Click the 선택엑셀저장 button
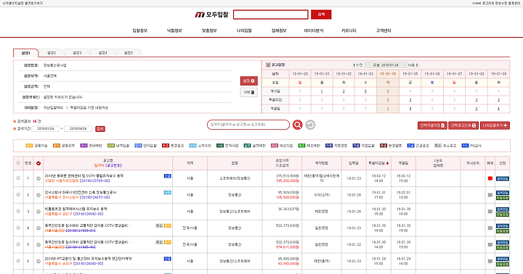 coord(432,125)
